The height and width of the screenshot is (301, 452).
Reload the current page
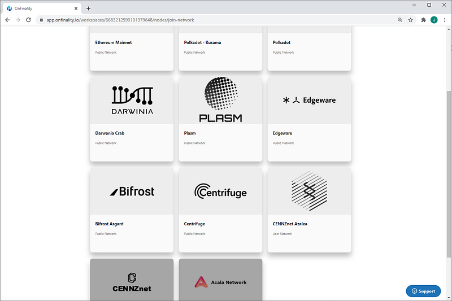[x=28, y=20]
